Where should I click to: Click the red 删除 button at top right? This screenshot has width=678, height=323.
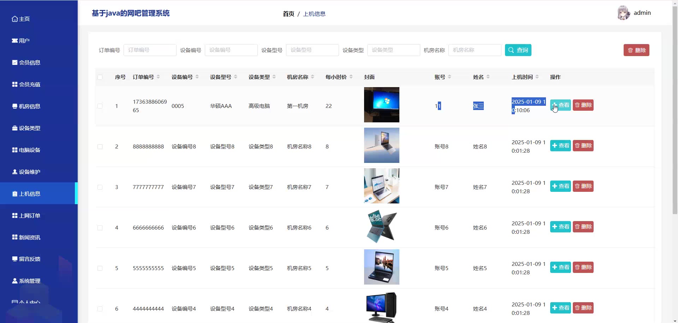click(636, 50)
